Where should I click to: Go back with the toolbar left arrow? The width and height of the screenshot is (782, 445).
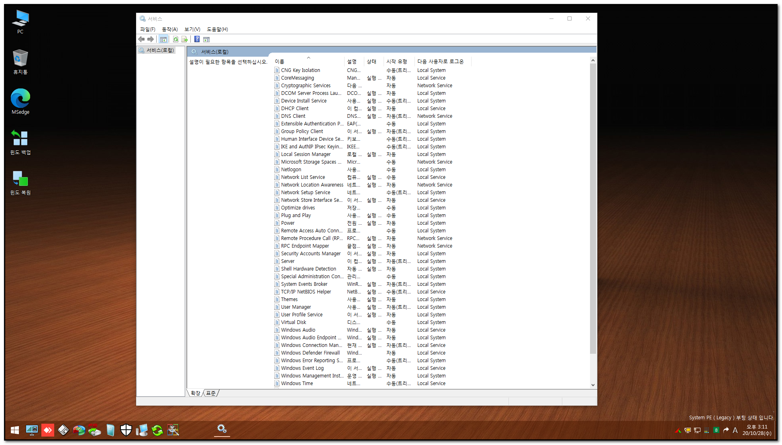141,39
